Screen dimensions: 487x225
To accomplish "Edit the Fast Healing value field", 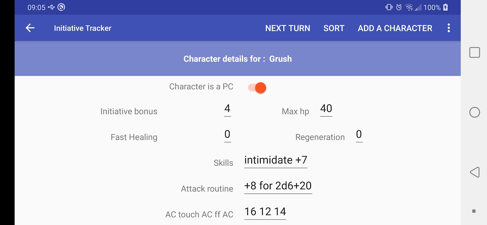I will 228,135.
